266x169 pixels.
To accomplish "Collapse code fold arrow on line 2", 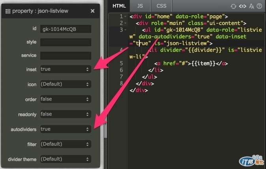I will click(x=126, y=23).
